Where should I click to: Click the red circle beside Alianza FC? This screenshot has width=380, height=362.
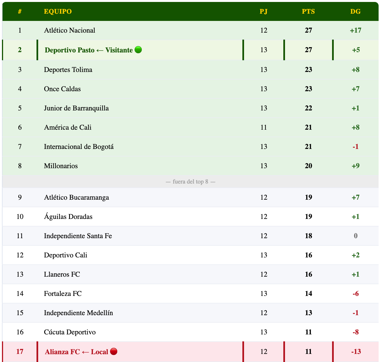click(x=114, y=351)
